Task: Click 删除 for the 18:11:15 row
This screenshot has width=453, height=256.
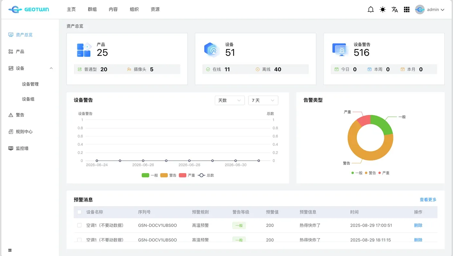Action: [418, 240]
